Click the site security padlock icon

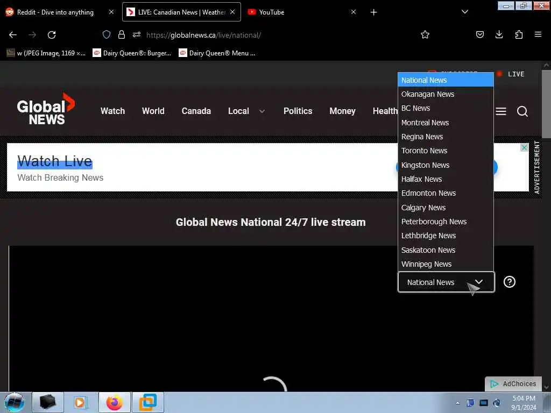point(122,34)
